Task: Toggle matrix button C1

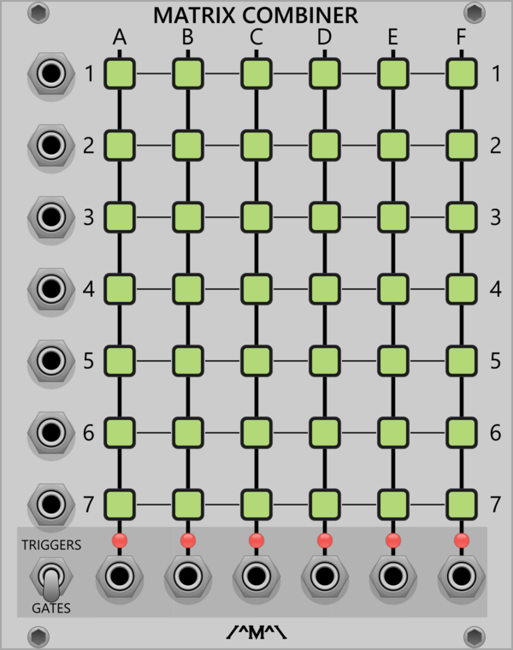Action: click(x=256, y=74)
